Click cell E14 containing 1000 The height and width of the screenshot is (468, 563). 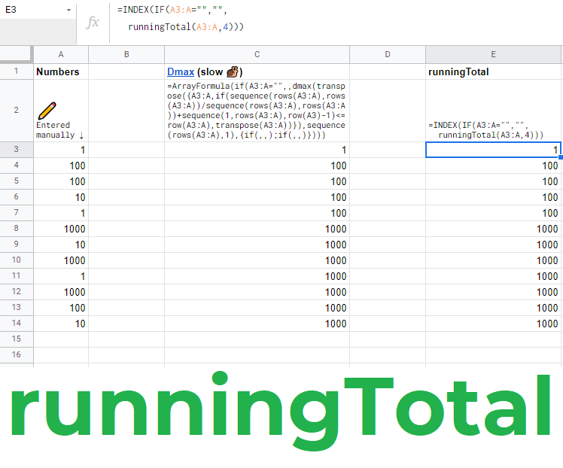[x=493, y=324]
